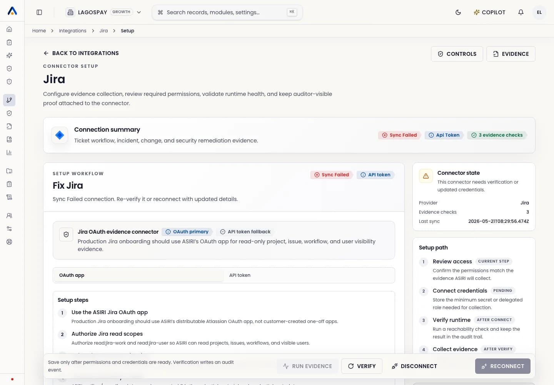Toggle dark mode with moon icon

coord(458,12)
